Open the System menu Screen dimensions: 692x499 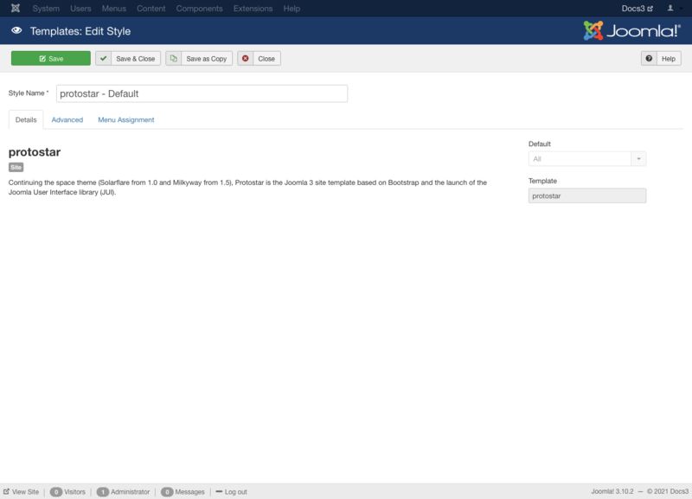[x=46, y=9]
